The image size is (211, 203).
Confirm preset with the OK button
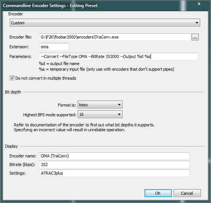(x=158, y=193)
